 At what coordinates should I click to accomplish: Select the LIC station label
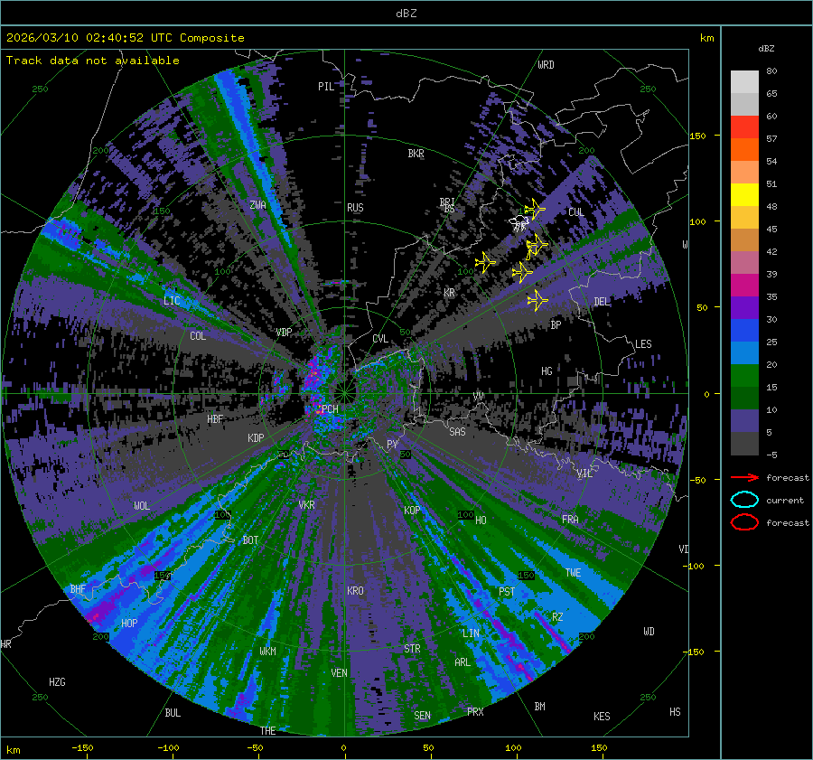coord(172,301)
